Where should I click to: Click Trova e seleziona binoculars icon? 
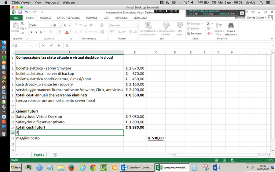[x=231, y=26]
